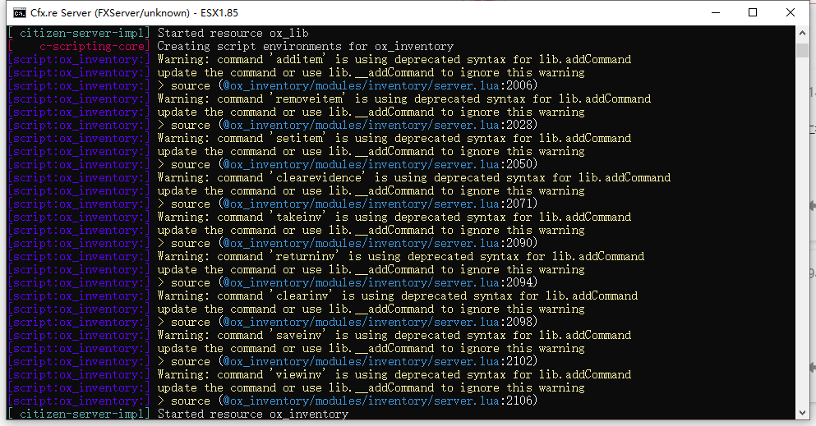This screenshot has height=426, width=816.
Task: Click the vertical scrollbar thumb
Action: 801,51
